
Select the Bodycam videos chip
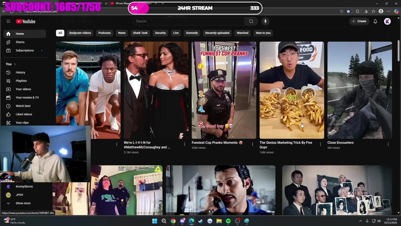(x=80, y=33)
